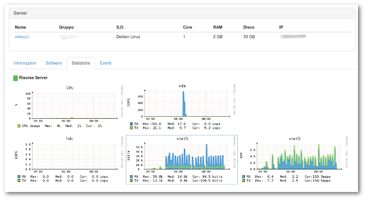Click the green TX swatch under vda
This screenshot has width=366, height=200.
[131, 128]
